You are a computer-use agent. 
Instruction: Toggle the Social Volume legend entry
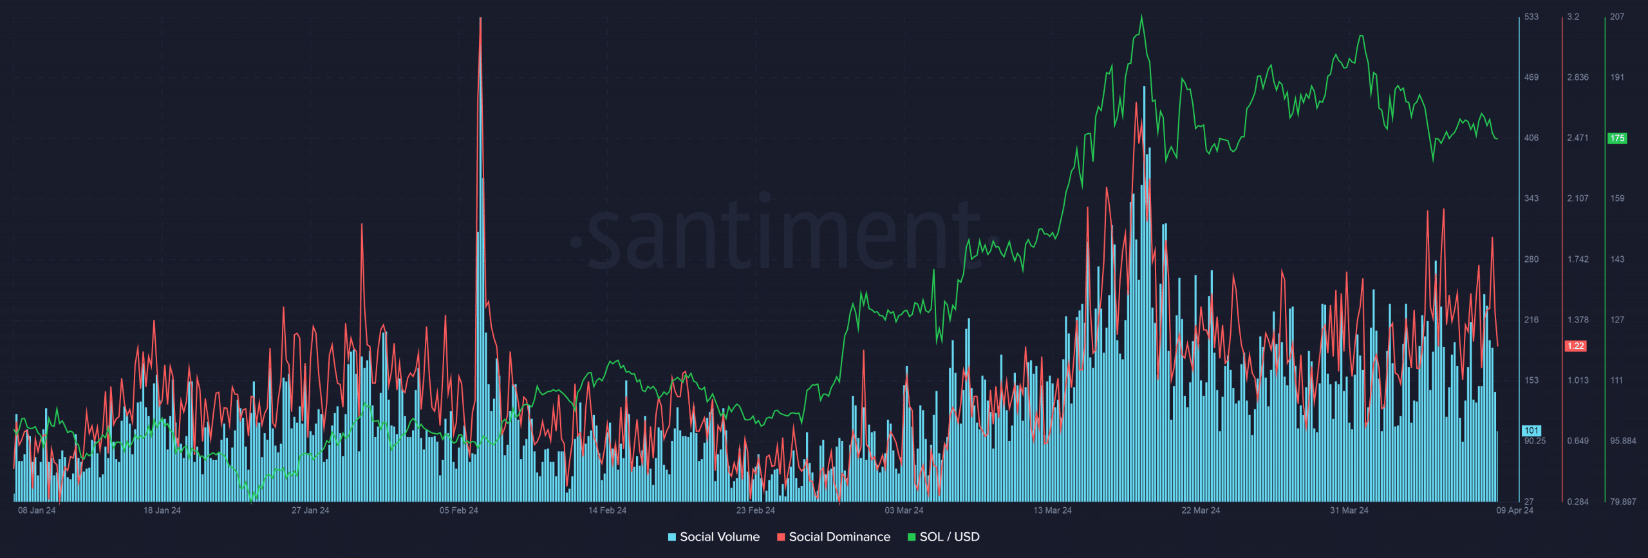coord(713,537)
